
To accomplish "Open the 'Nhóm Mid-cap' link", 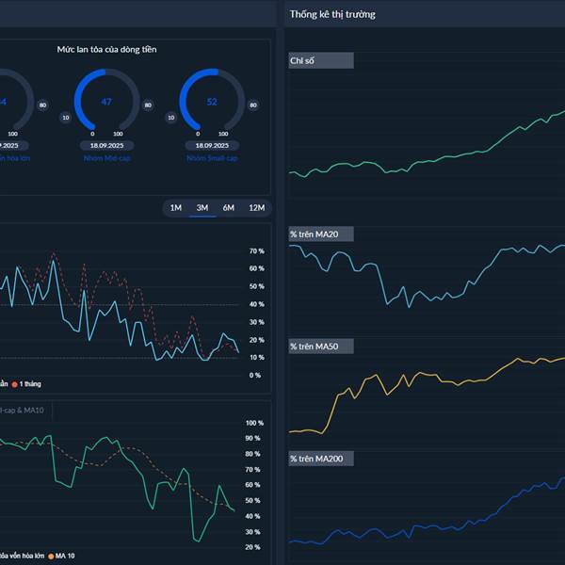I will coord(106,158).
